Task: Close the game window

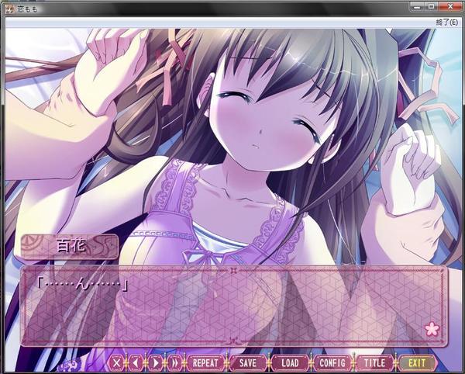Action: (450, 6)
